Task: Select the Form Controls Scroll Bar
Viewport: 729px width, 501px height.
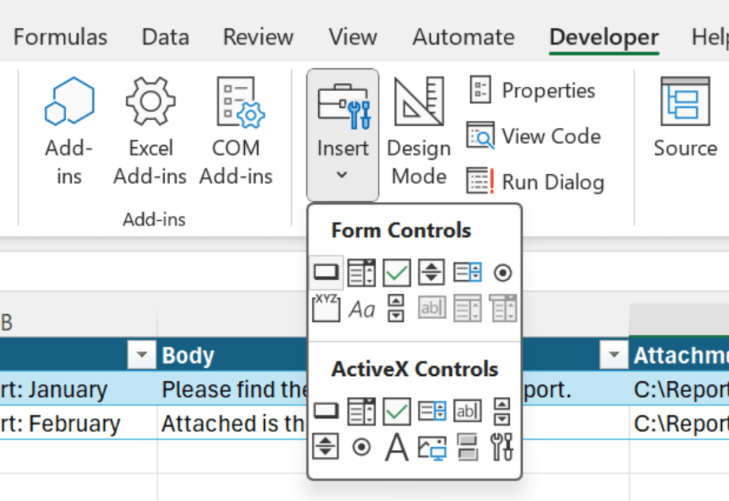Action: (x=396, y=308)
